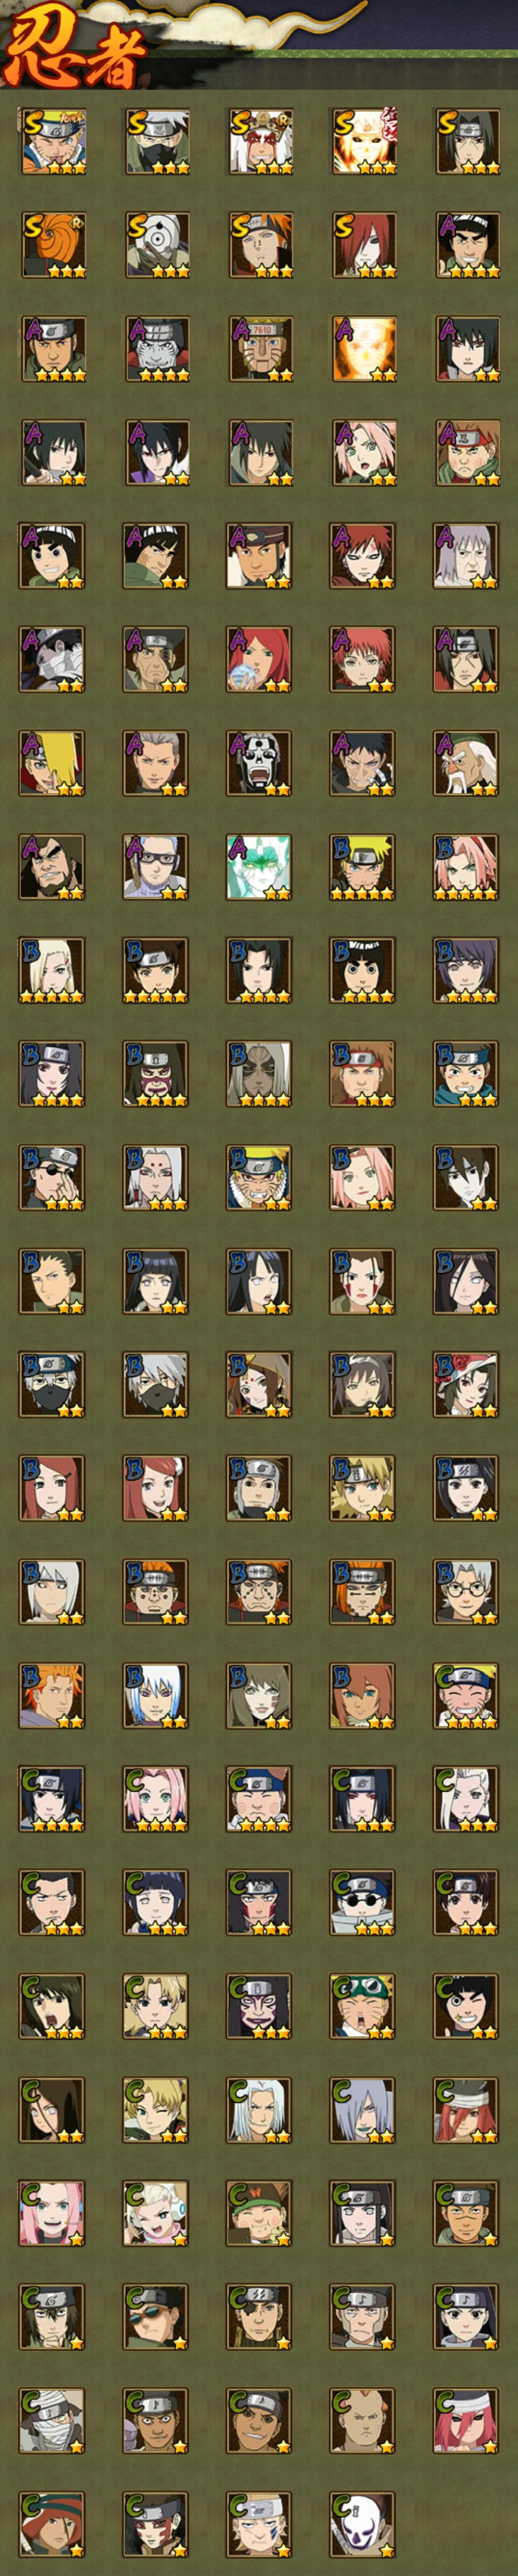The height and width of the screenshot is (2576, 518).
Task: Open the S-rank masked Kakashi portrait
Action: (x=156, y=142)
